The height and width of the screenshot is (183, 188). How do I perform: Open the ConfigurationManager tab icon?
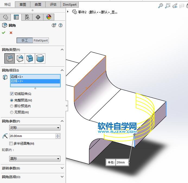(27, 17)
